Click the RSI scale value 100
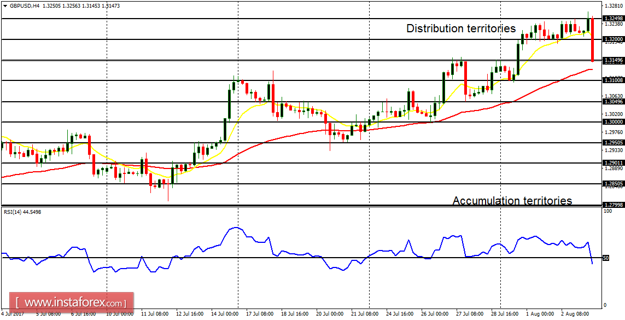The width and height of the screenshot is (625, 320). click(x=608, y=211)
